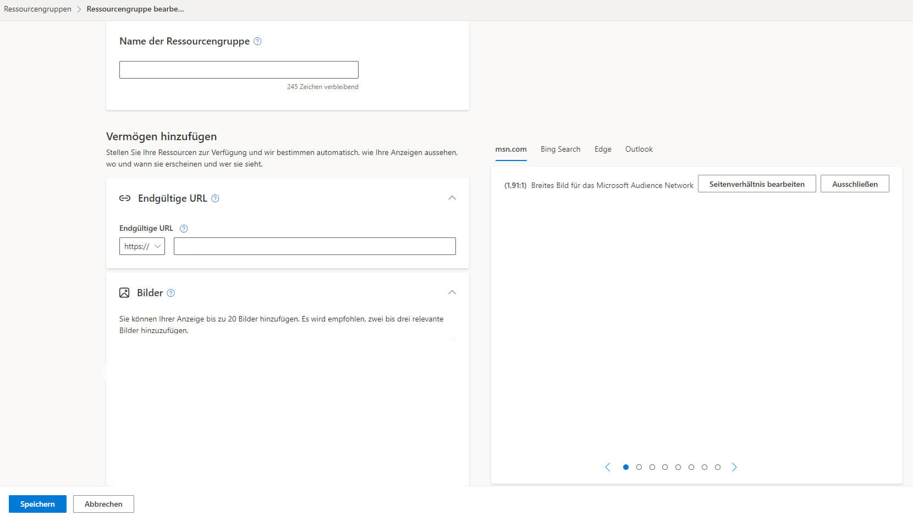
Task: Open the help tooltip next to Endgültige URL heading
Action: coord(215,198)
